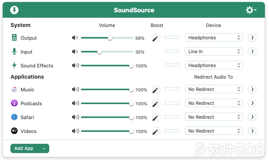Click the Redirect Audio To heading
Viewport: 269px width, 160px height.
click(x=214, y=77)
